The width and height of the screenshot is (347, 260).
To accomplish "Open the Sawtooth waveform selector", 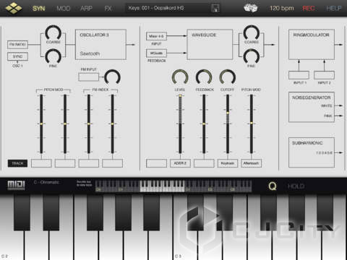I will 90,53.
